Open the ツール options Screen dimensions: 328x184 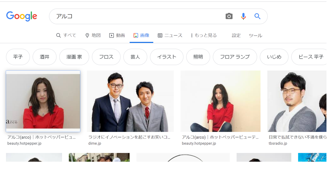[255, 35]
